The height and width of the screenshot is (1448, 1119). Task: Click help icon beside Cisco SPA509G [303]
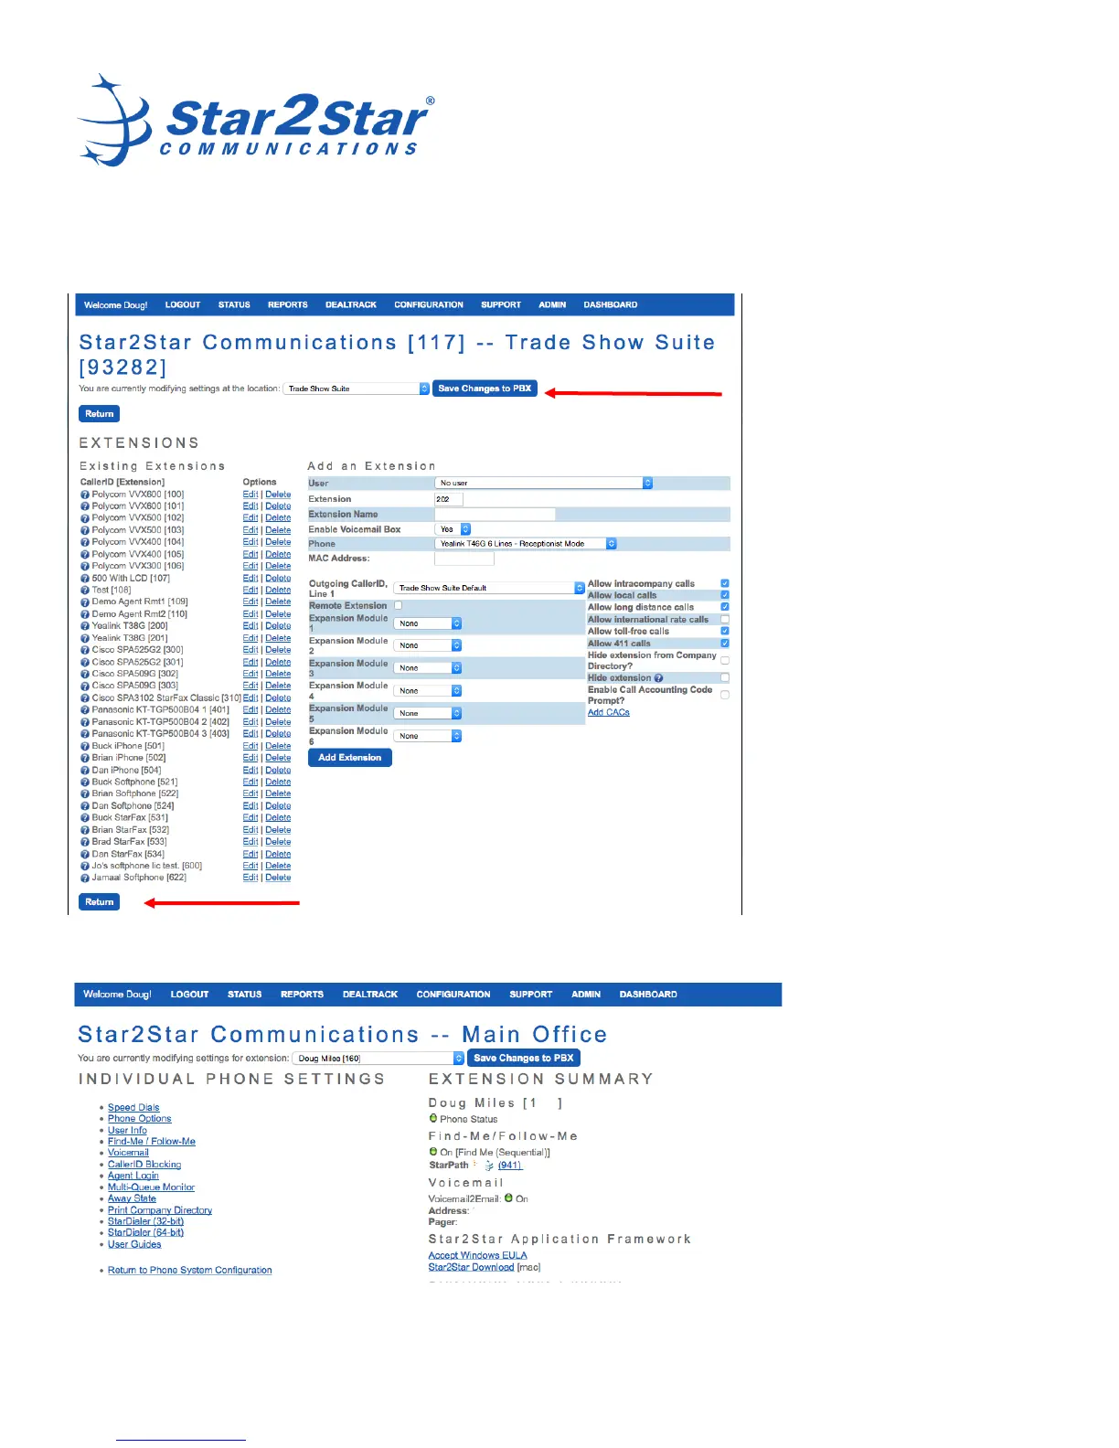coord(85,686)
